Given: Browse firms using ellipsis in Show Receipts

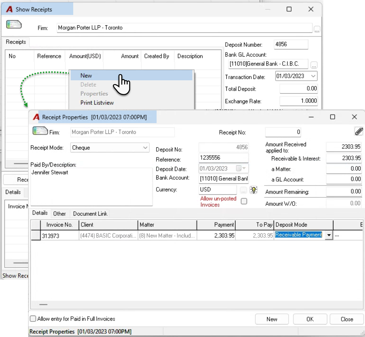Looking at the screenshot, I should pyautogui.click(x=317, y=29).
